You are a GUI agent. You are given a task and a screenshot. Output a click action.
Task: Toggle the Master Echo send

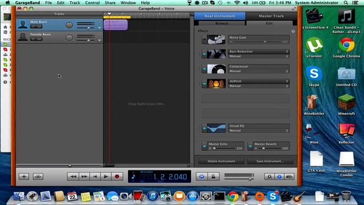(204, 146)
